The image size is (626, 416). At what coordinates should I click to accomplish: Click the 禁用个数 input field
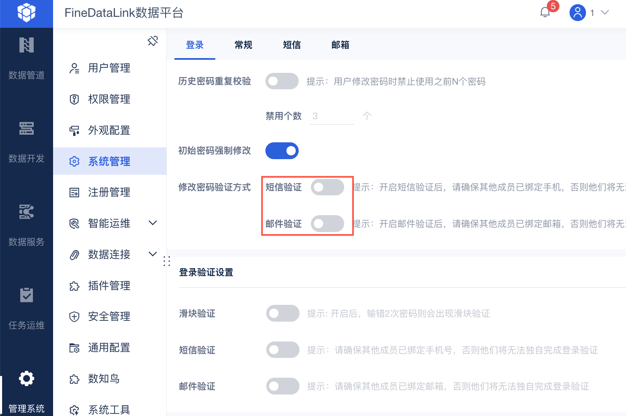tap(332, 116)
